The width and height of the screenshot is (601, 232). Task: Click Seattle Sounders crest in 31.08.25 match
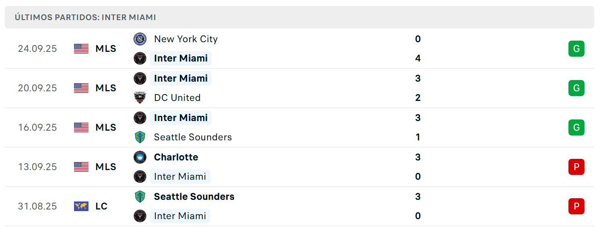pyautogui.click(x=140, y=197)
